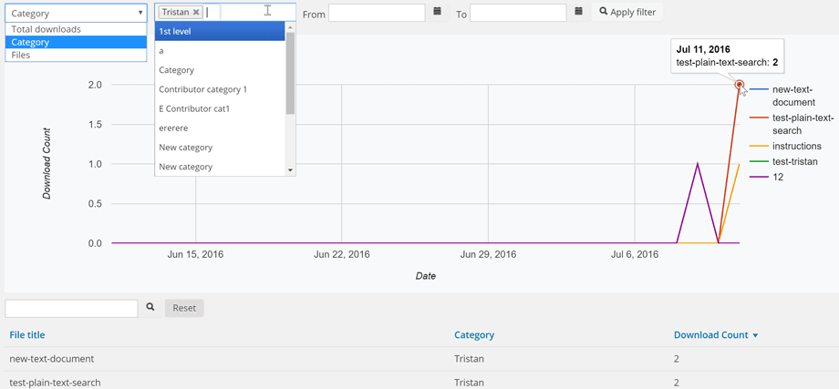Click Jun 15, 2016 axis label
Screen dimensions: 839x389
click(195, 255)
